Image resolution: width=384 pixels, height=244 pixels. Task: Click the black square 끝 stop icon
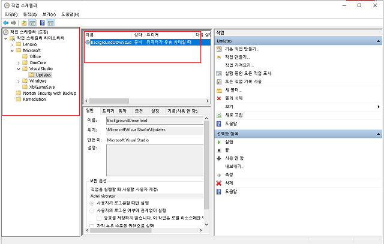tap(219, 150)
